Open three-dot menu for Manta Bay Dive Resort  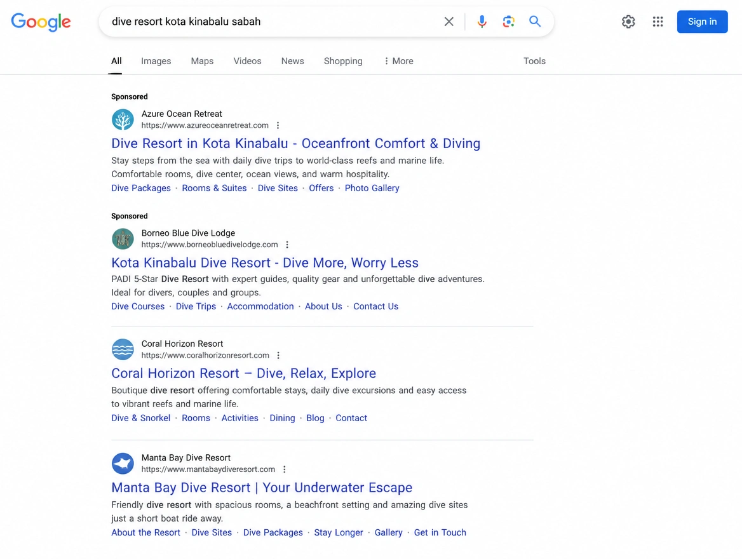tap(285, 469)
